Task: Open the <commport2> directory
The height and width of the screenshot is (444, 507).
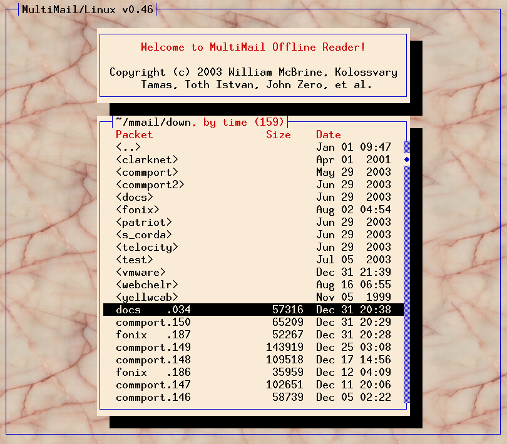Action: (x=150, y=184)
